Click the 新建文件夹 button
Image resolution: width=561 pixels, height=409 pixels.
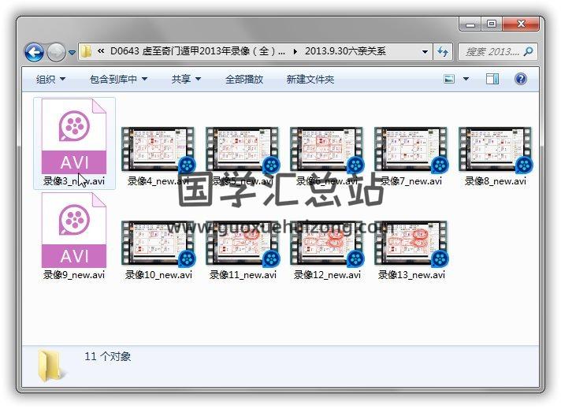point(310,79)
